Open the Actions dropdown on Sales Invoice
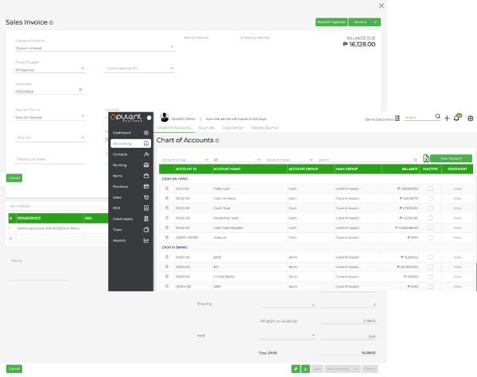This screenshot has height=377, width=477. coord(363,22)
